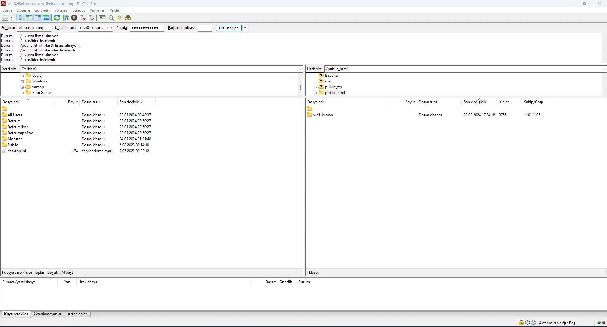Toggle transfer queue display
The height and width of the screenshot is (327, 607).
[x=46, y=18]
